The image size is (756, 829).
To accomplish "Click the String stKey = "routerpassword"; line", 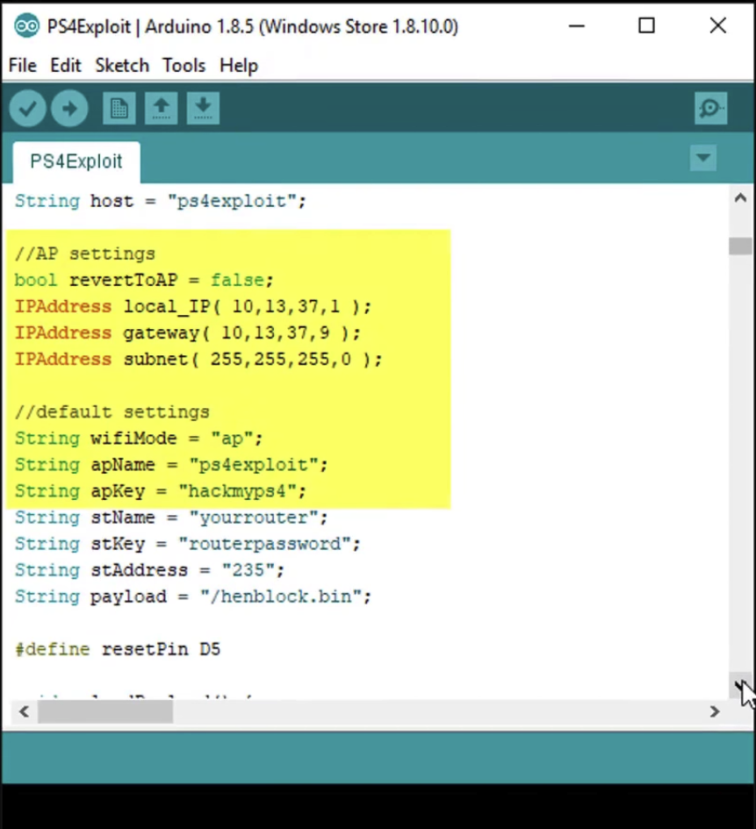I will click(188, 544).
